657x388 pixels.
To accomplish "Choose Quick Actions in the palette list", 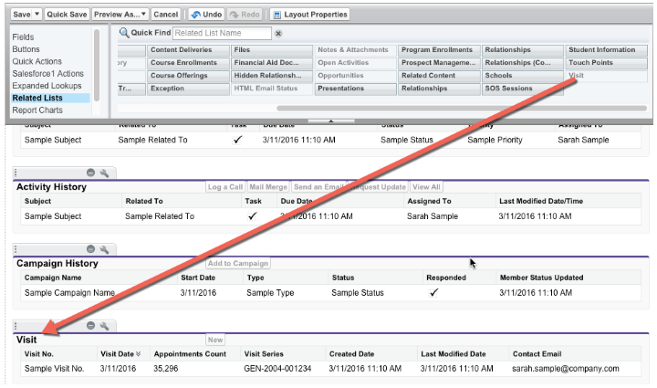I will pos(38,62).
